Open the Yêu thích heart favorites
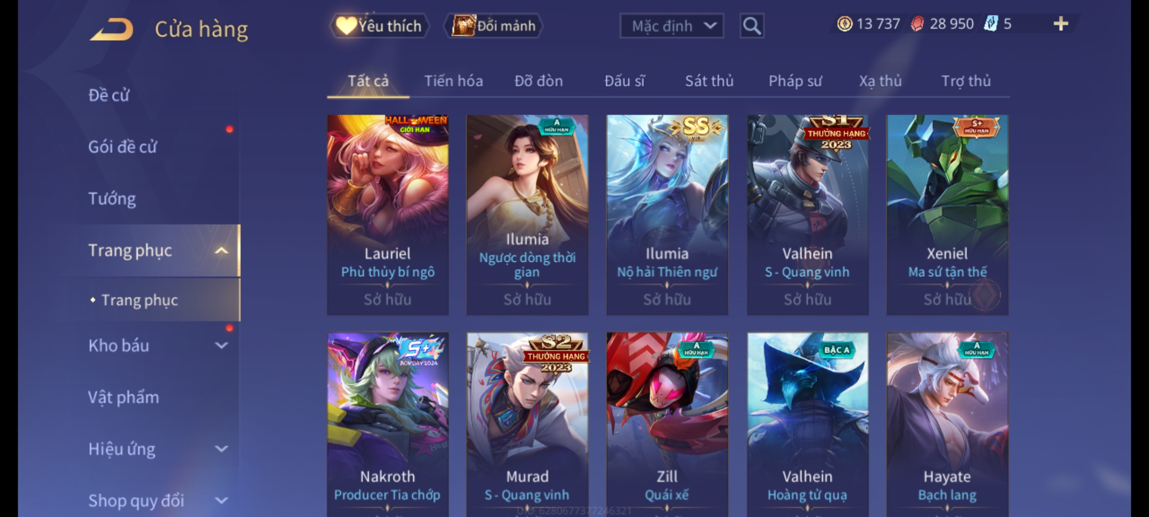1149x517 pixels. pyautogui.click(x=379, y=26)
